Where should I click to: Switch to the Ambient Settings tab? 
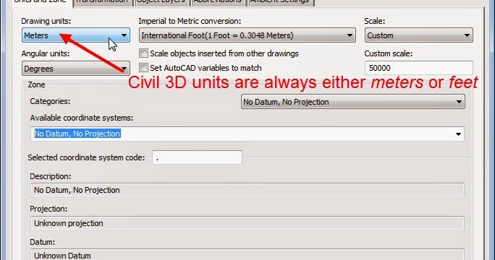pos(279,2)
